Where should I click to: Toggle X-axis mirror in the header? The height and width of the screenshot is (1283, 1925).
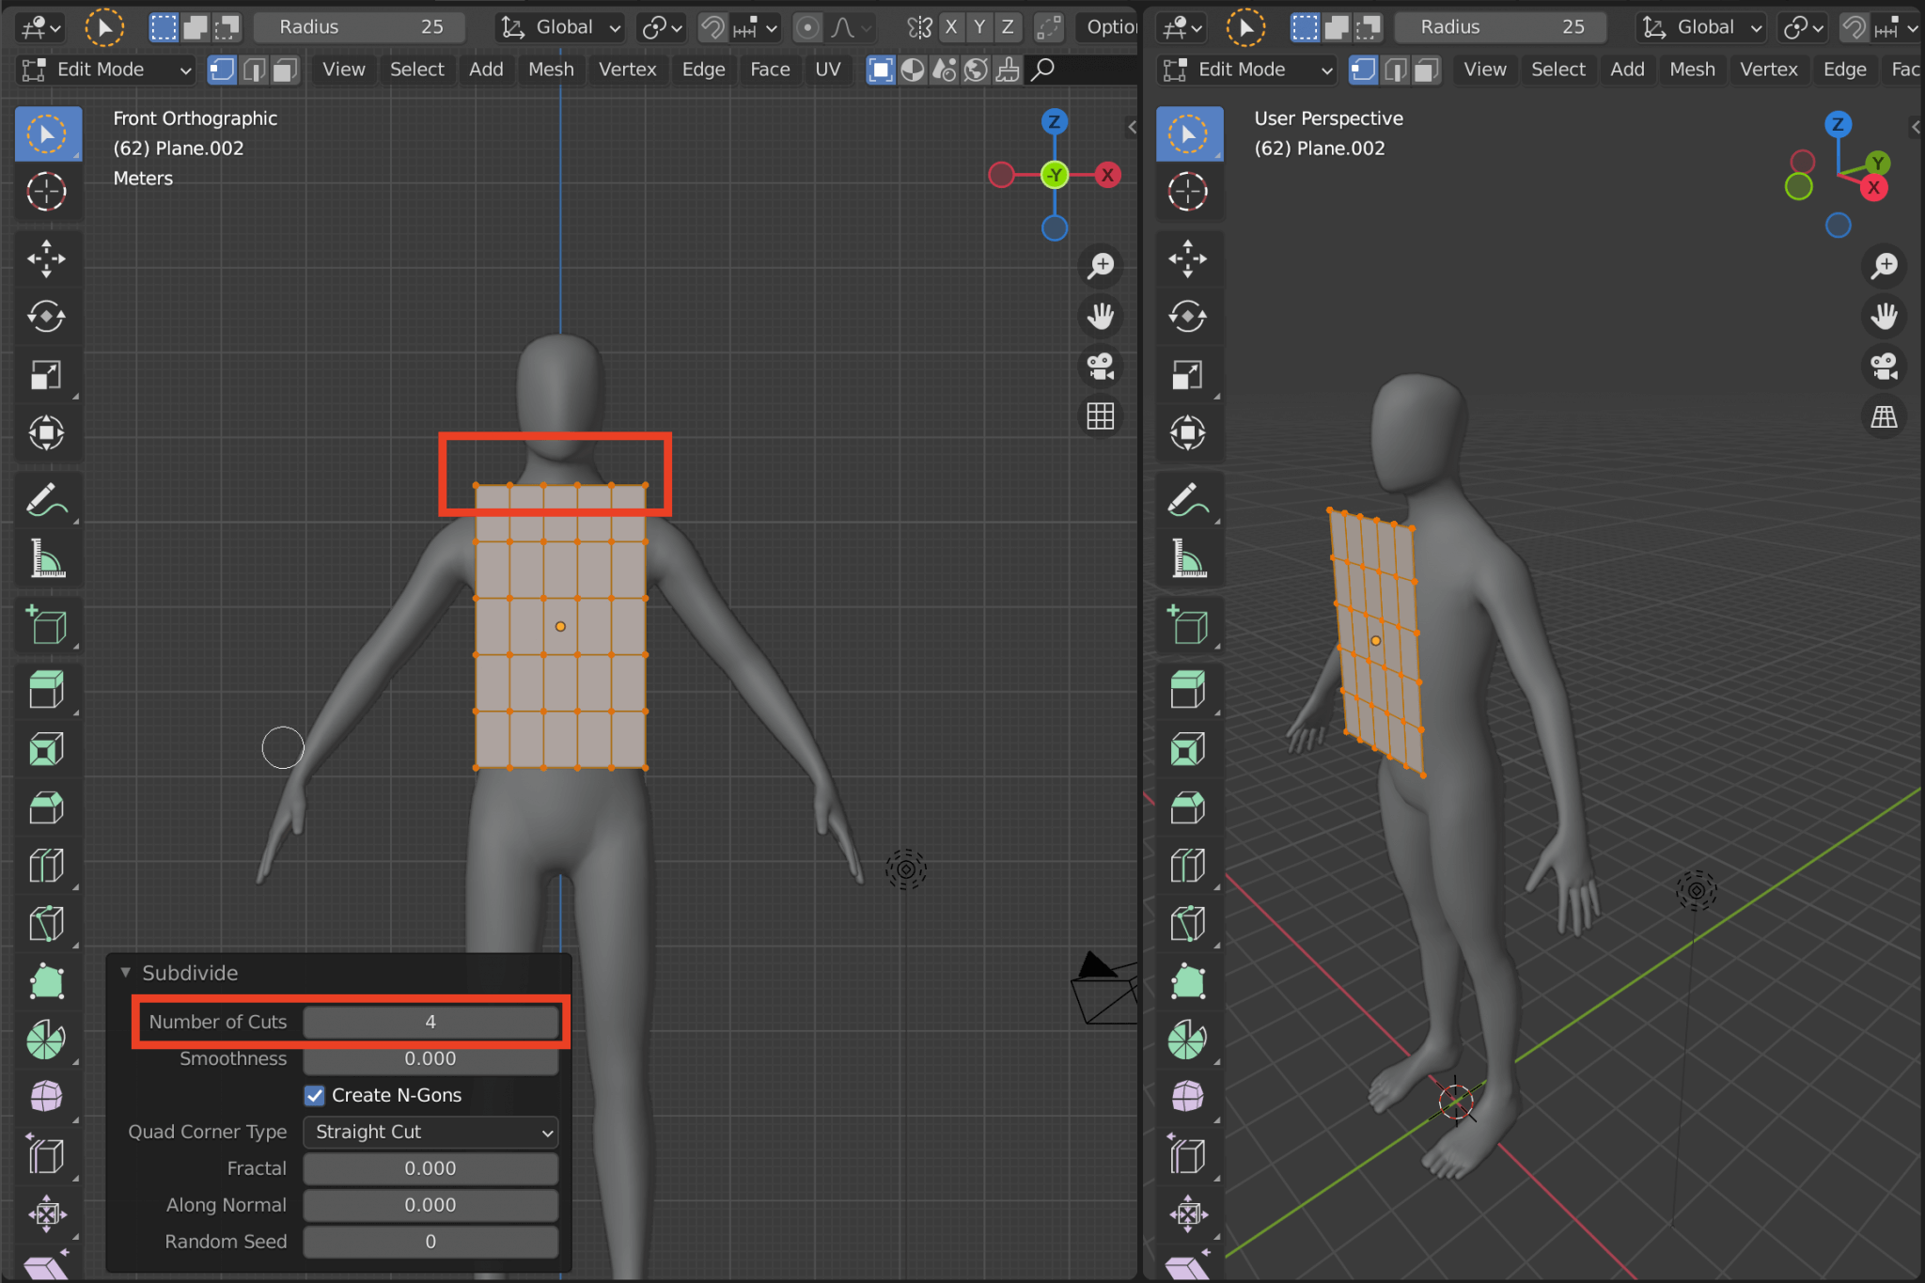click(x=950, y=27)
